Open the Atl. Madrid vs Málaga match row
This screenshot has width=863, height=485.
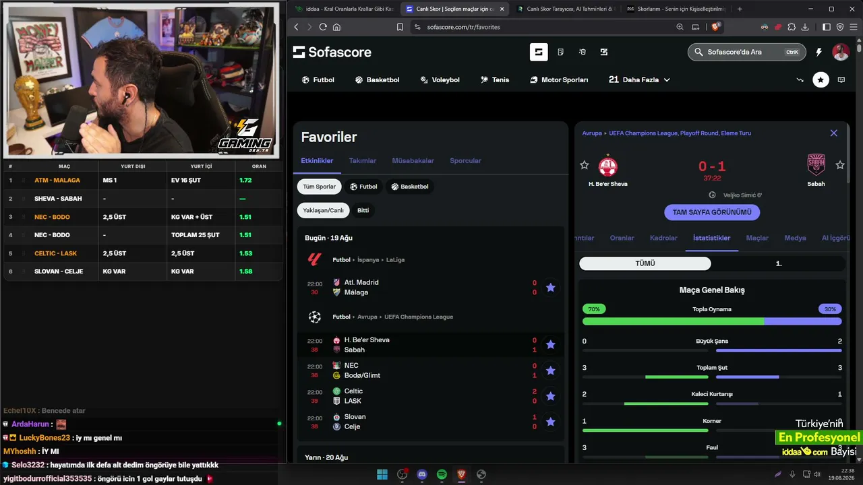point(430,288)
